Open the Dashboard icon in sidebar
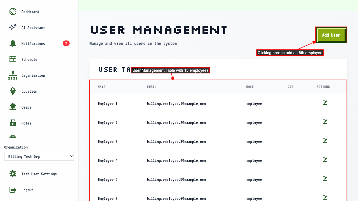 point(13,11)
